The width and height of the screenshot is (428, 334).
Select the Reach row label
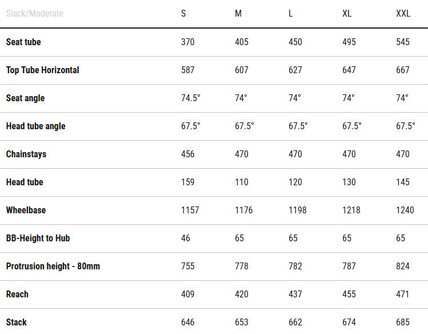point(17,294)
